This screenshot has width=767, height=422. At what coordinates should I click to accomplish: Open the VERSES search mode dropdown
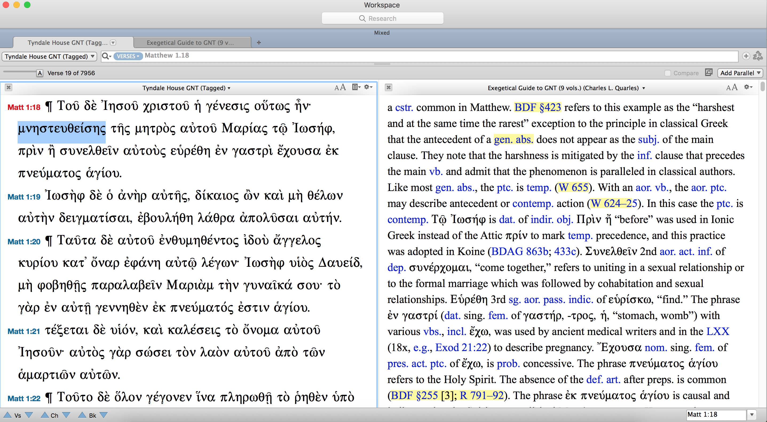128,56
